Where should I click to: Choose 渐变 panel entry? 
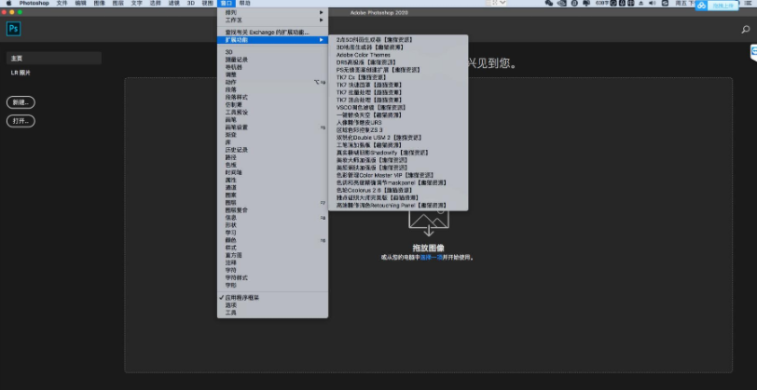pyautogui.click(x=272, y=135)
